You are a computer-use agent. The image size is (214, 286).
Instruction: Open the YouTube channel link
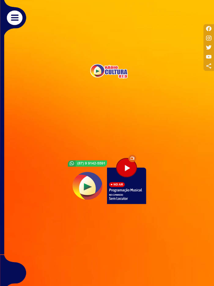click(x=208, y=57)
